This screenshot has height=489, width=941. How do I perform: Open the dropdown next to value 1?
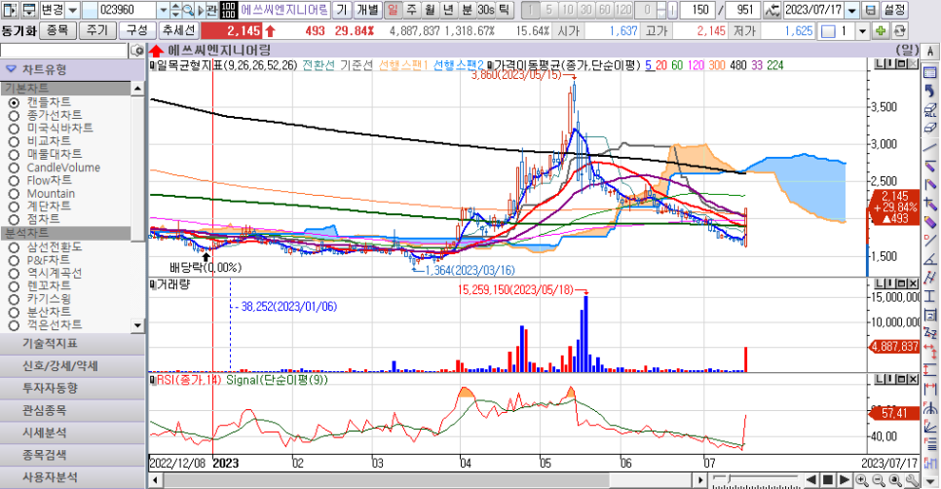862,30
